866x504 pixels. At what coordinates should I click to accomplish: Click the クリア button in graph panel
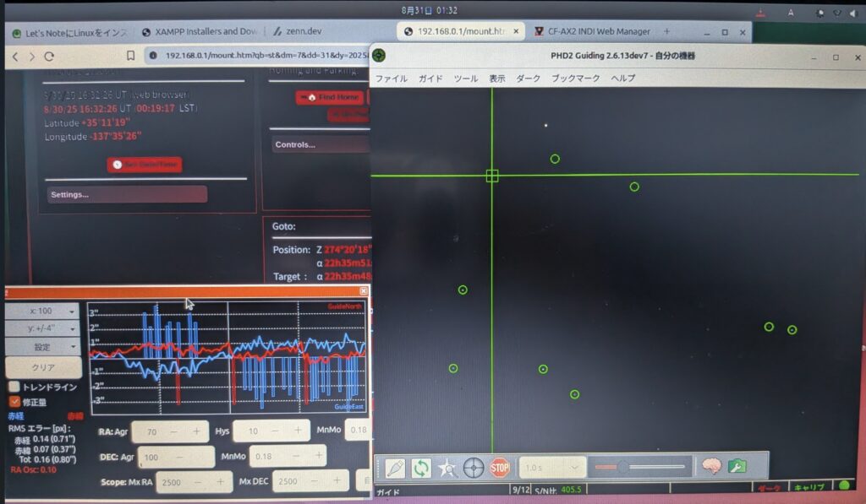pos(43,367)
